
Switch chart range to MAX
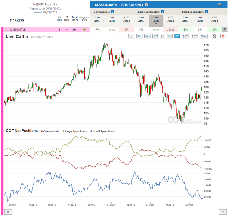[204, 36]
